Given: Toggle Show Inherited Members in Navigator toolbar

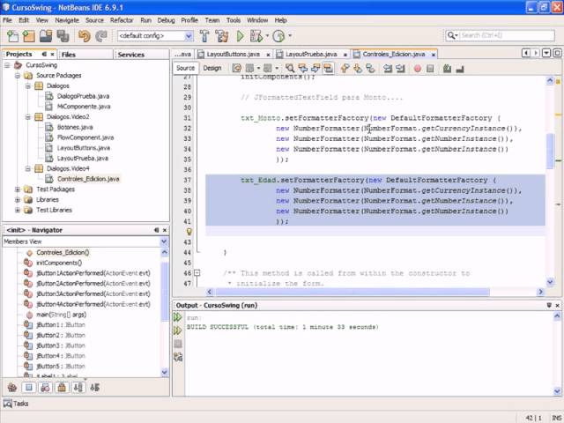Looking at the screenshot, I should [12, 387].
